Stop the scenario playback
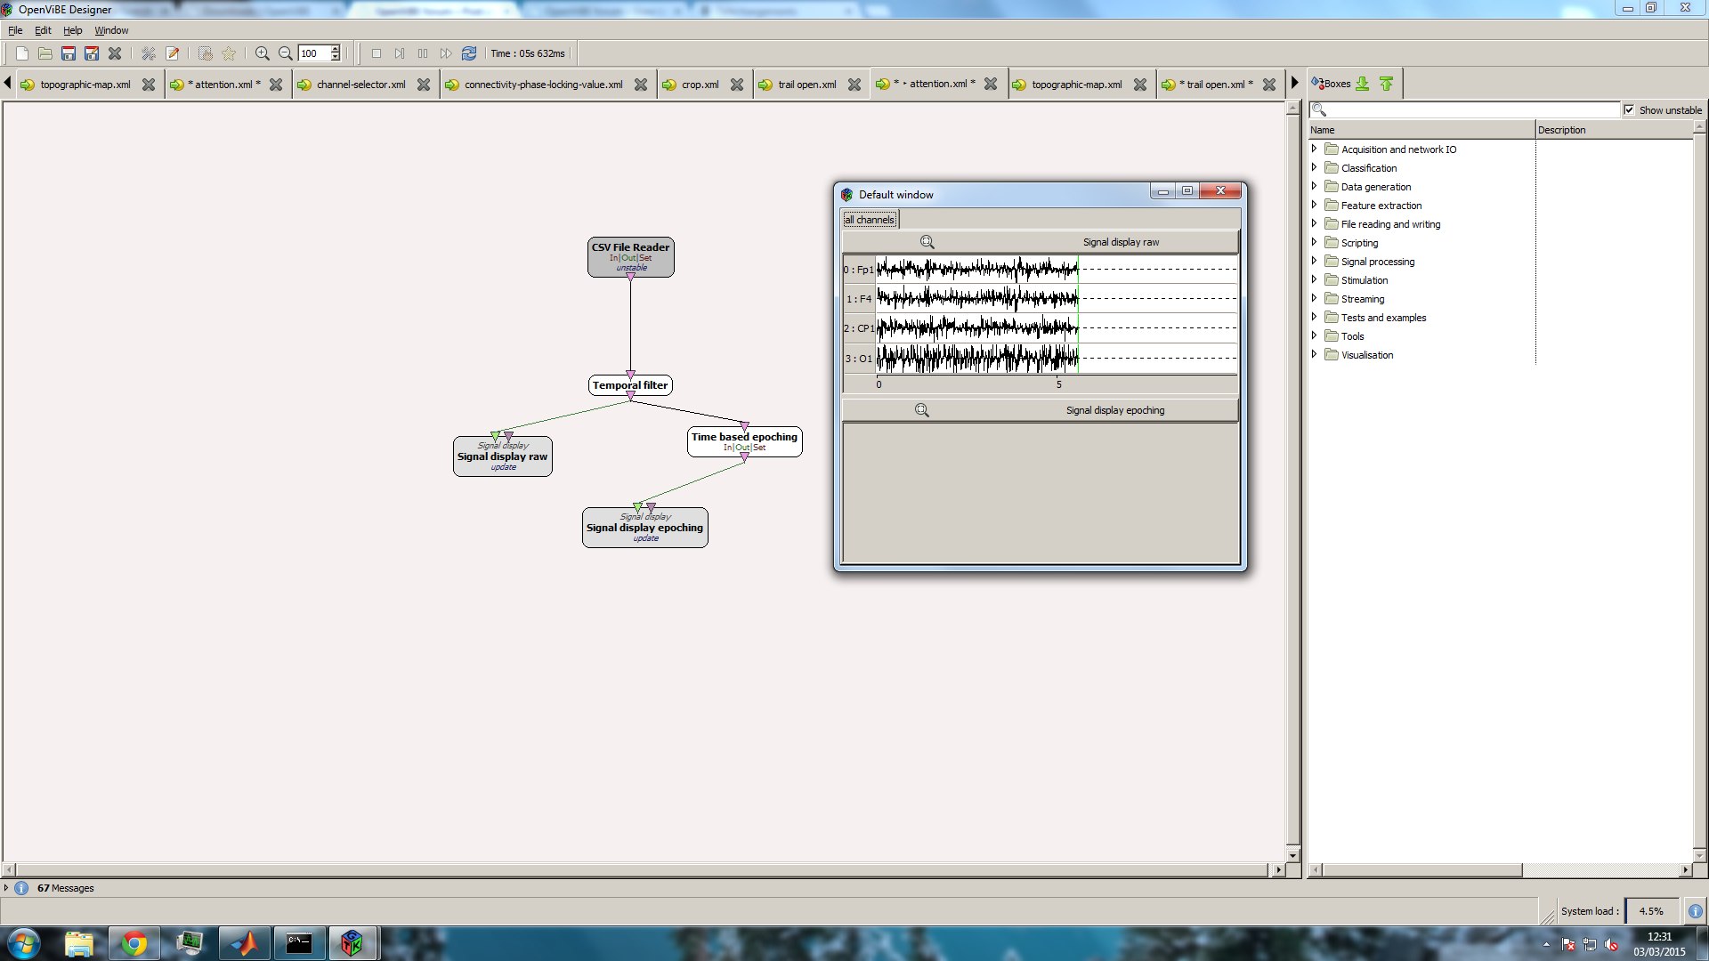 point(377,53)
